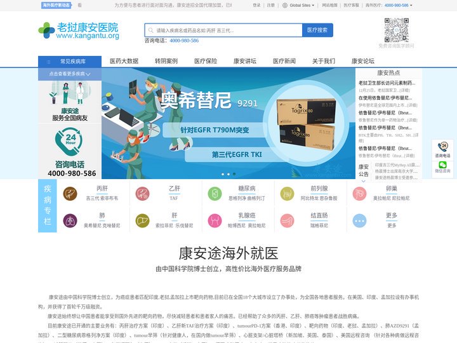Click the 登录 login link
This screenshot has width=457, height=343.
click(256, 5)
